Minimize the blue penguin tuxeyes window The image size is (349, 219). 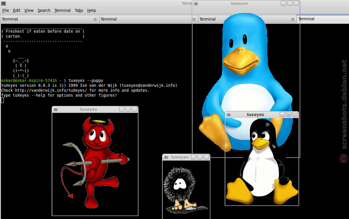pyautogui.click(x=283, y=3)
